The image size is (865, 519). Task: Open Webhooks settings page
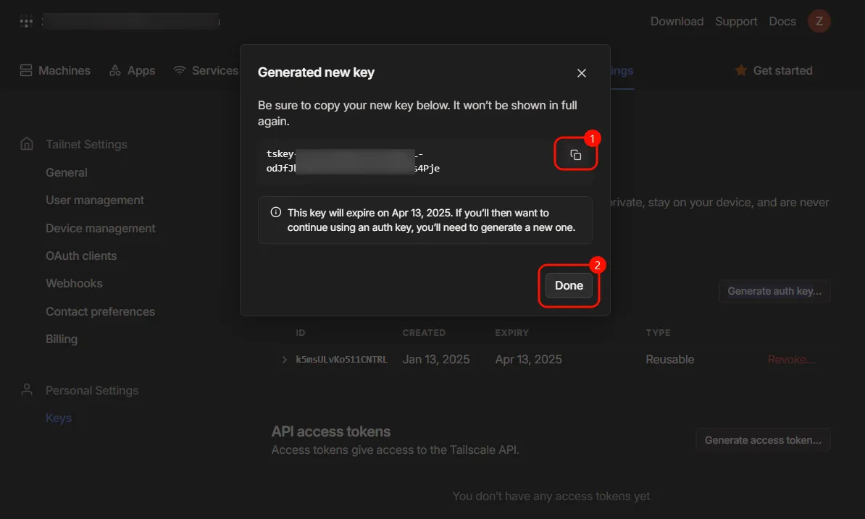click(x=74, y=283)
